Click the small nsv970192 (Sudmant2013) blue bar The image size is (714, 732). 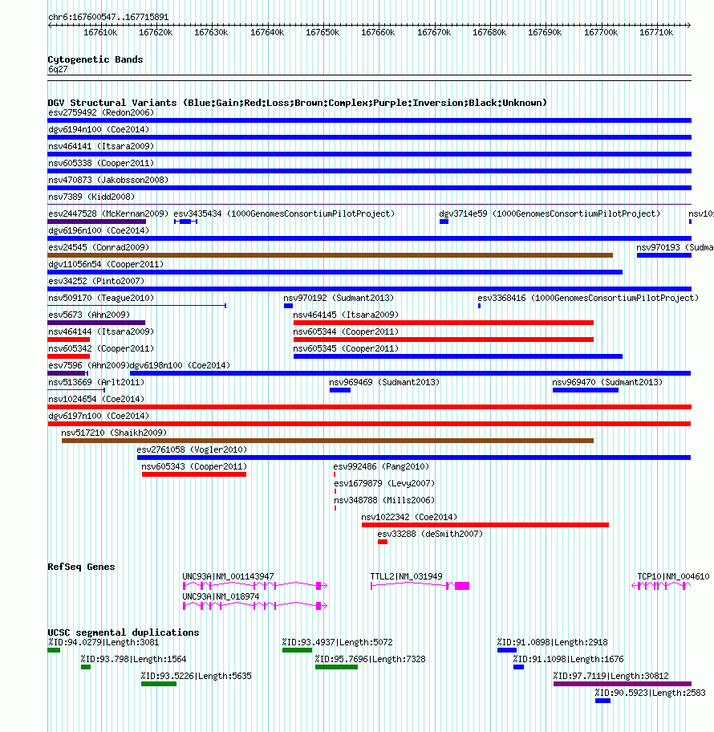click(x=288, y=306)
